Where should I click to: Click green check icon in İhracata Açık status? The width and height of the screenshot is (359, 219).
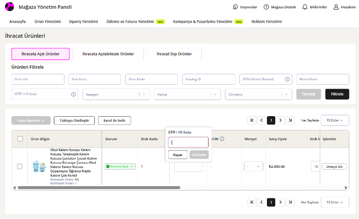pos(108,166)
